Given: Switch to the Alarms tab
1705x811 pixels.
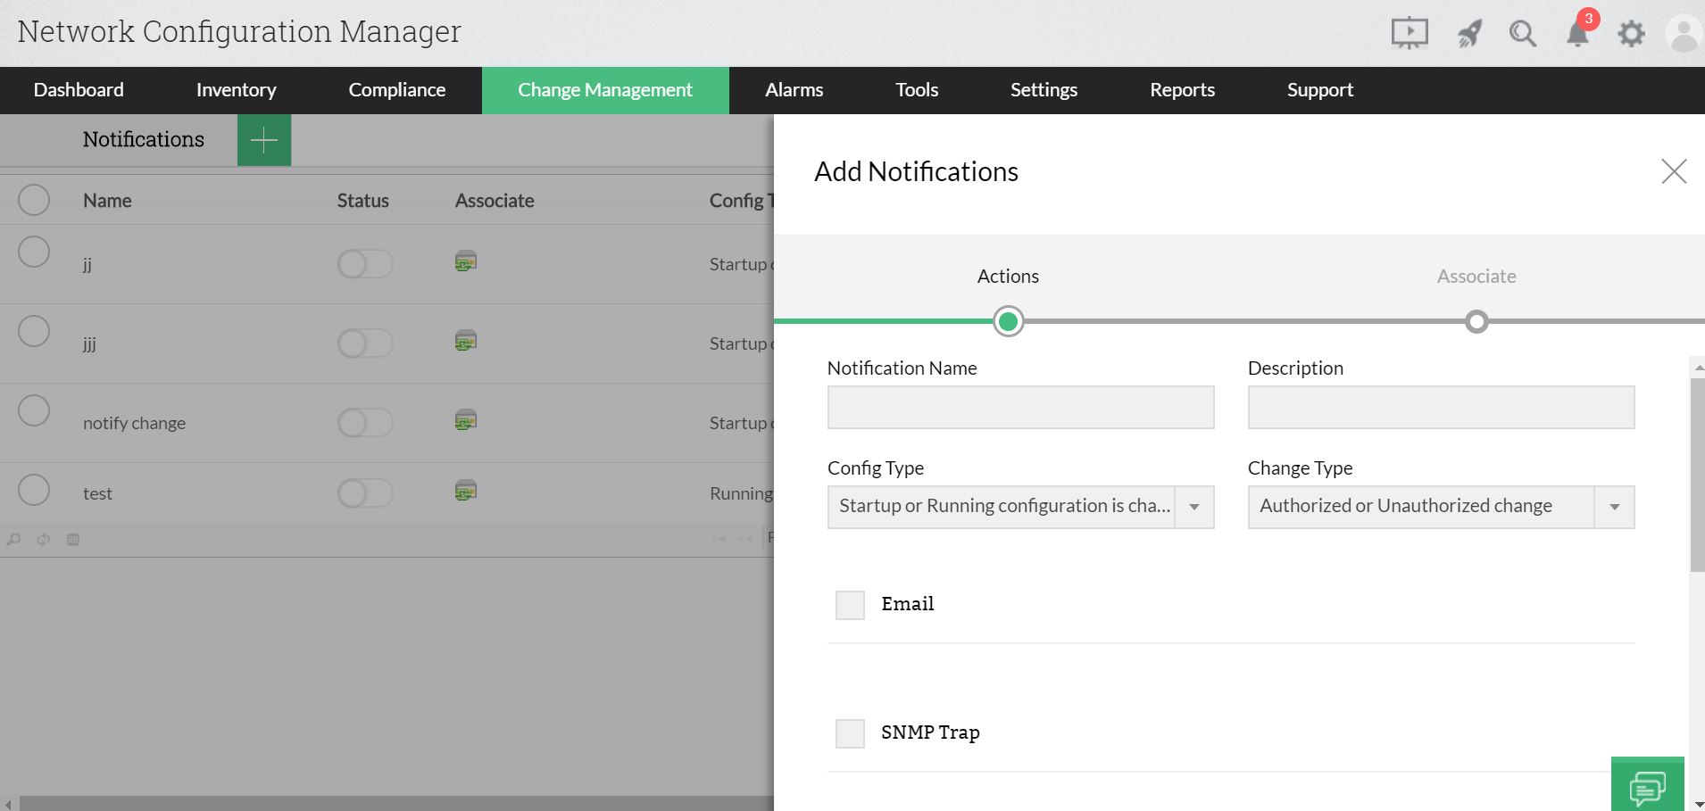Looking at the screenshot, I should point(794,90).
